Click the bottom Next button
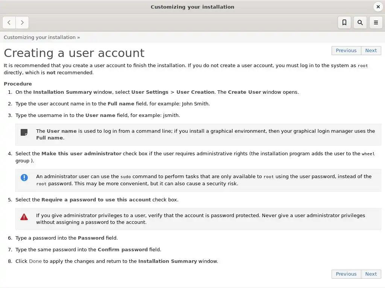The height and width of the screenshot is (288, 385). [371, 274]
